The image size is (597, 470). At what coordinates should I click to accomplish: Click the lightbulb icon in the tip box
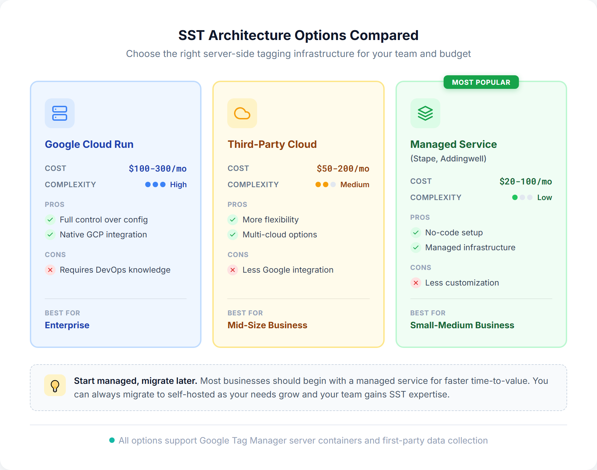[55, 385]
